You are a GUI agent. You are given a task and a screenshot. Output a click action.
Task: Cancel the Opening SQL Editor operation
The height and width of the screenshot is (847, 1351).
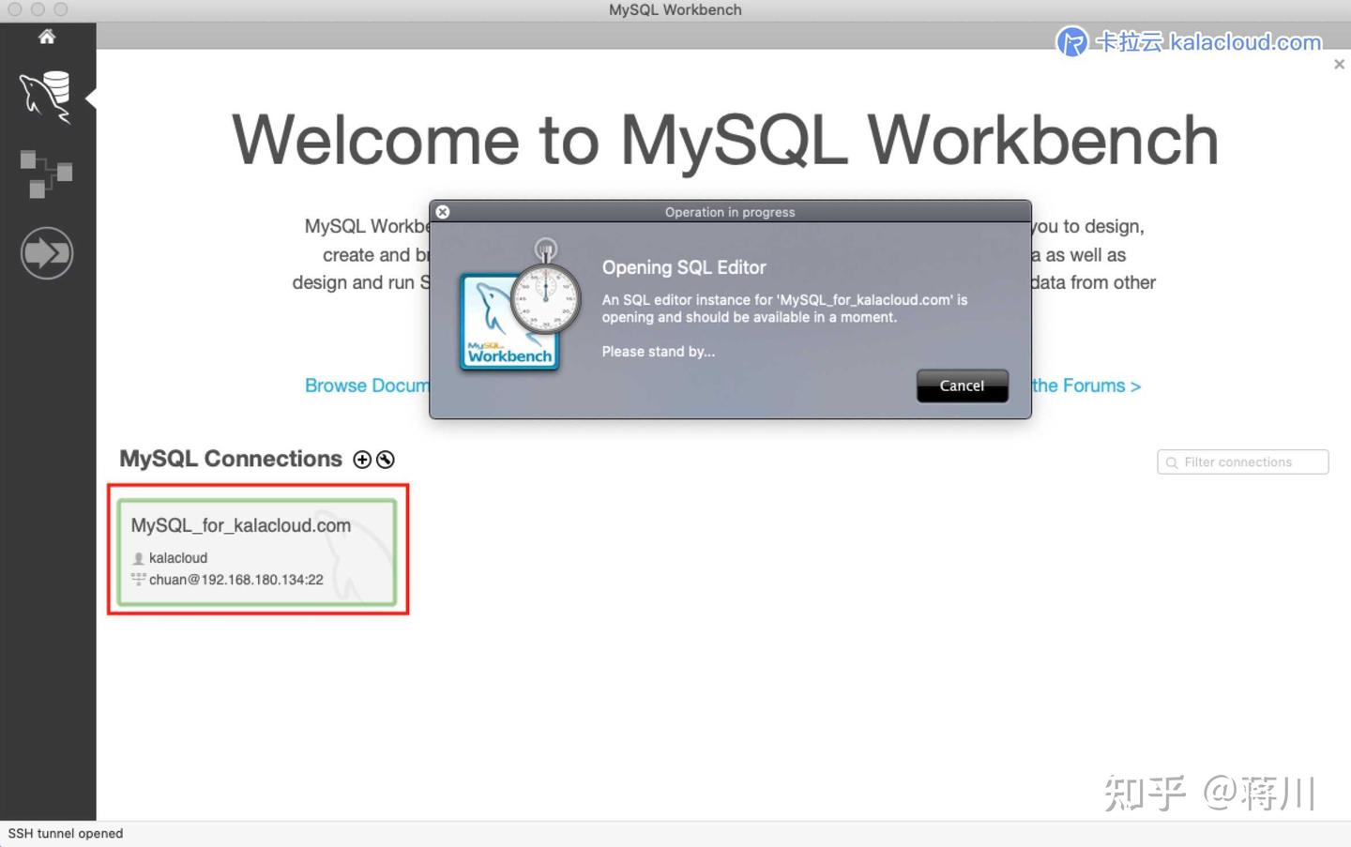click(x=962, y=386)
